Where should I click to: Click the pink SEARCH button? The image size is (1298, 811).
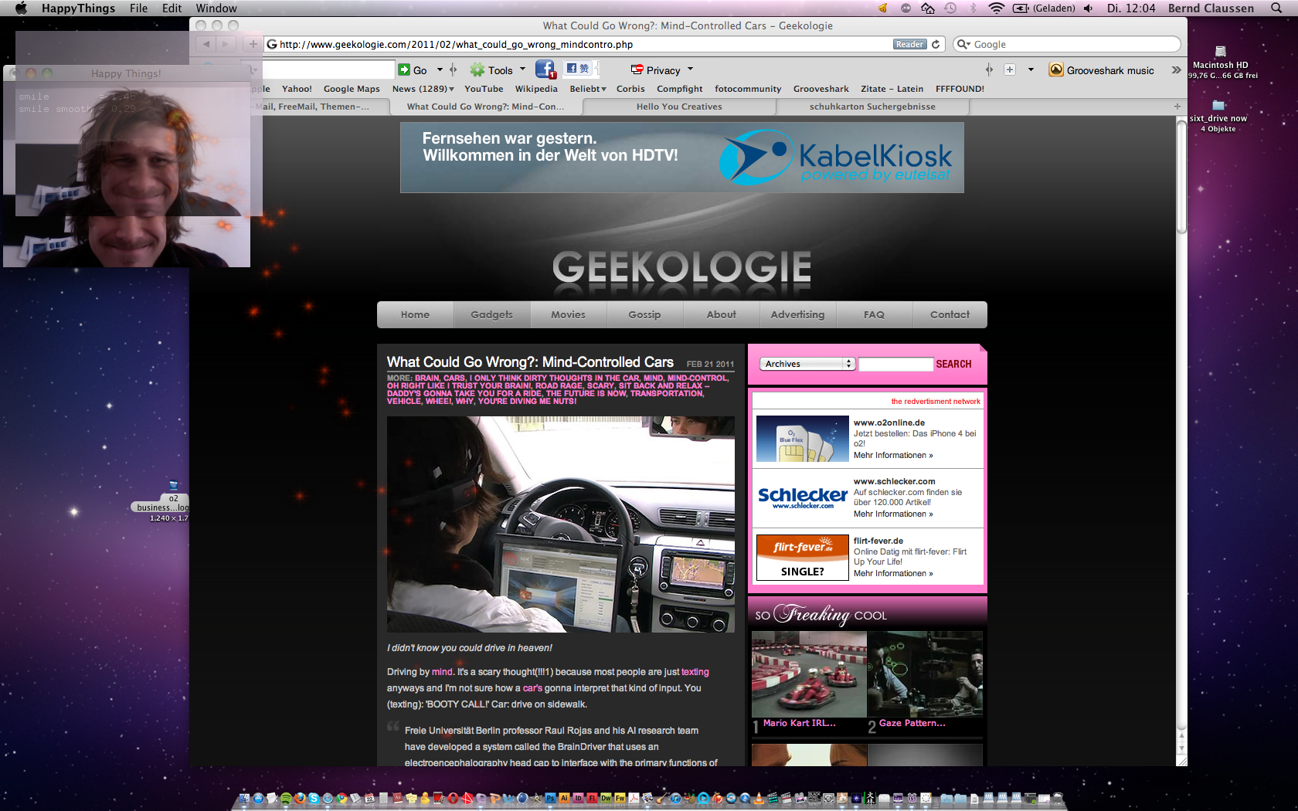[953, 364]
